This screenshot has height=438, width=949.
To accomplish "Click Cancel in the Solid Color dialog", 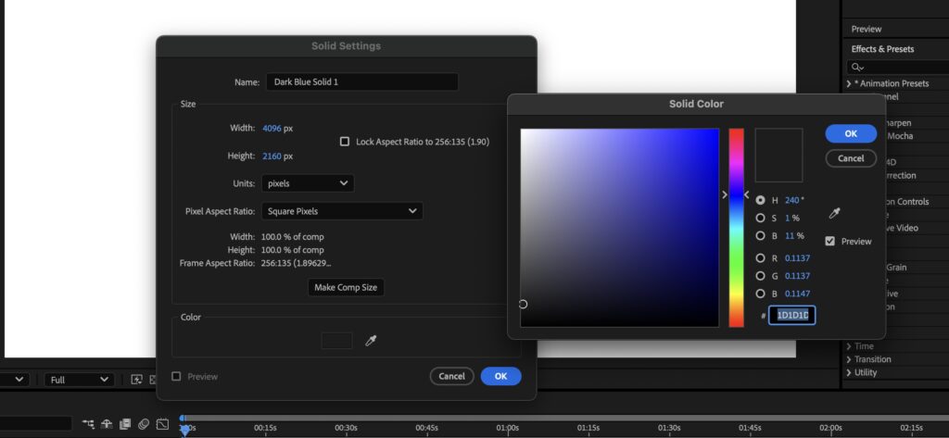I will 851,158.
